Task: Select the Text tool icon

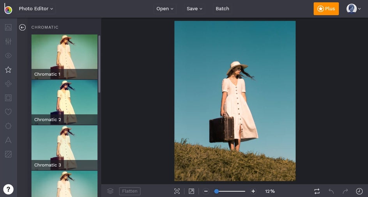Action: (x=8, y=140)
